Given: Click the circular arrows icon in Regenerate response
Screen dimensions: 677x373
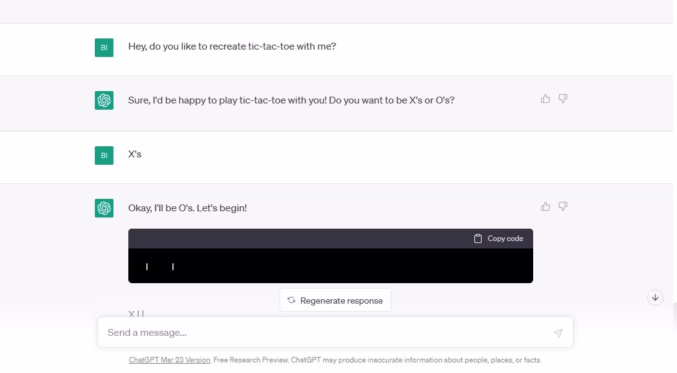Looking at the screenshot, I should [x=291, y=300].
